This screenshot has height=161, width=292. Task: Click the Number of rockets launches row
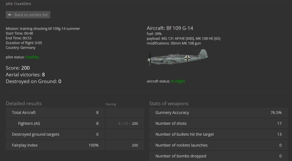218,145
